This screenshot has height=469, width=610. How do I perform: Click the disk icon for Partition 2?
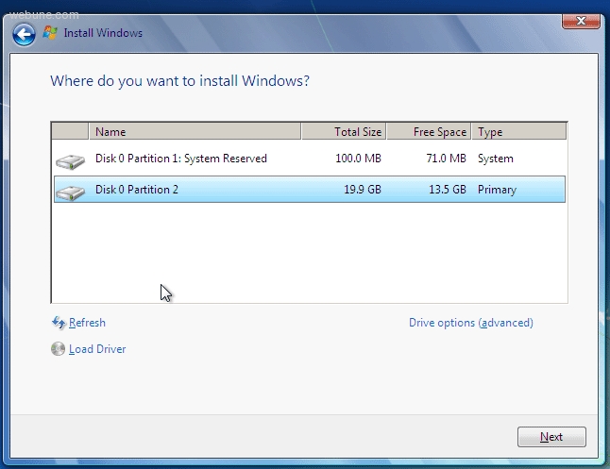pos(70,192)
